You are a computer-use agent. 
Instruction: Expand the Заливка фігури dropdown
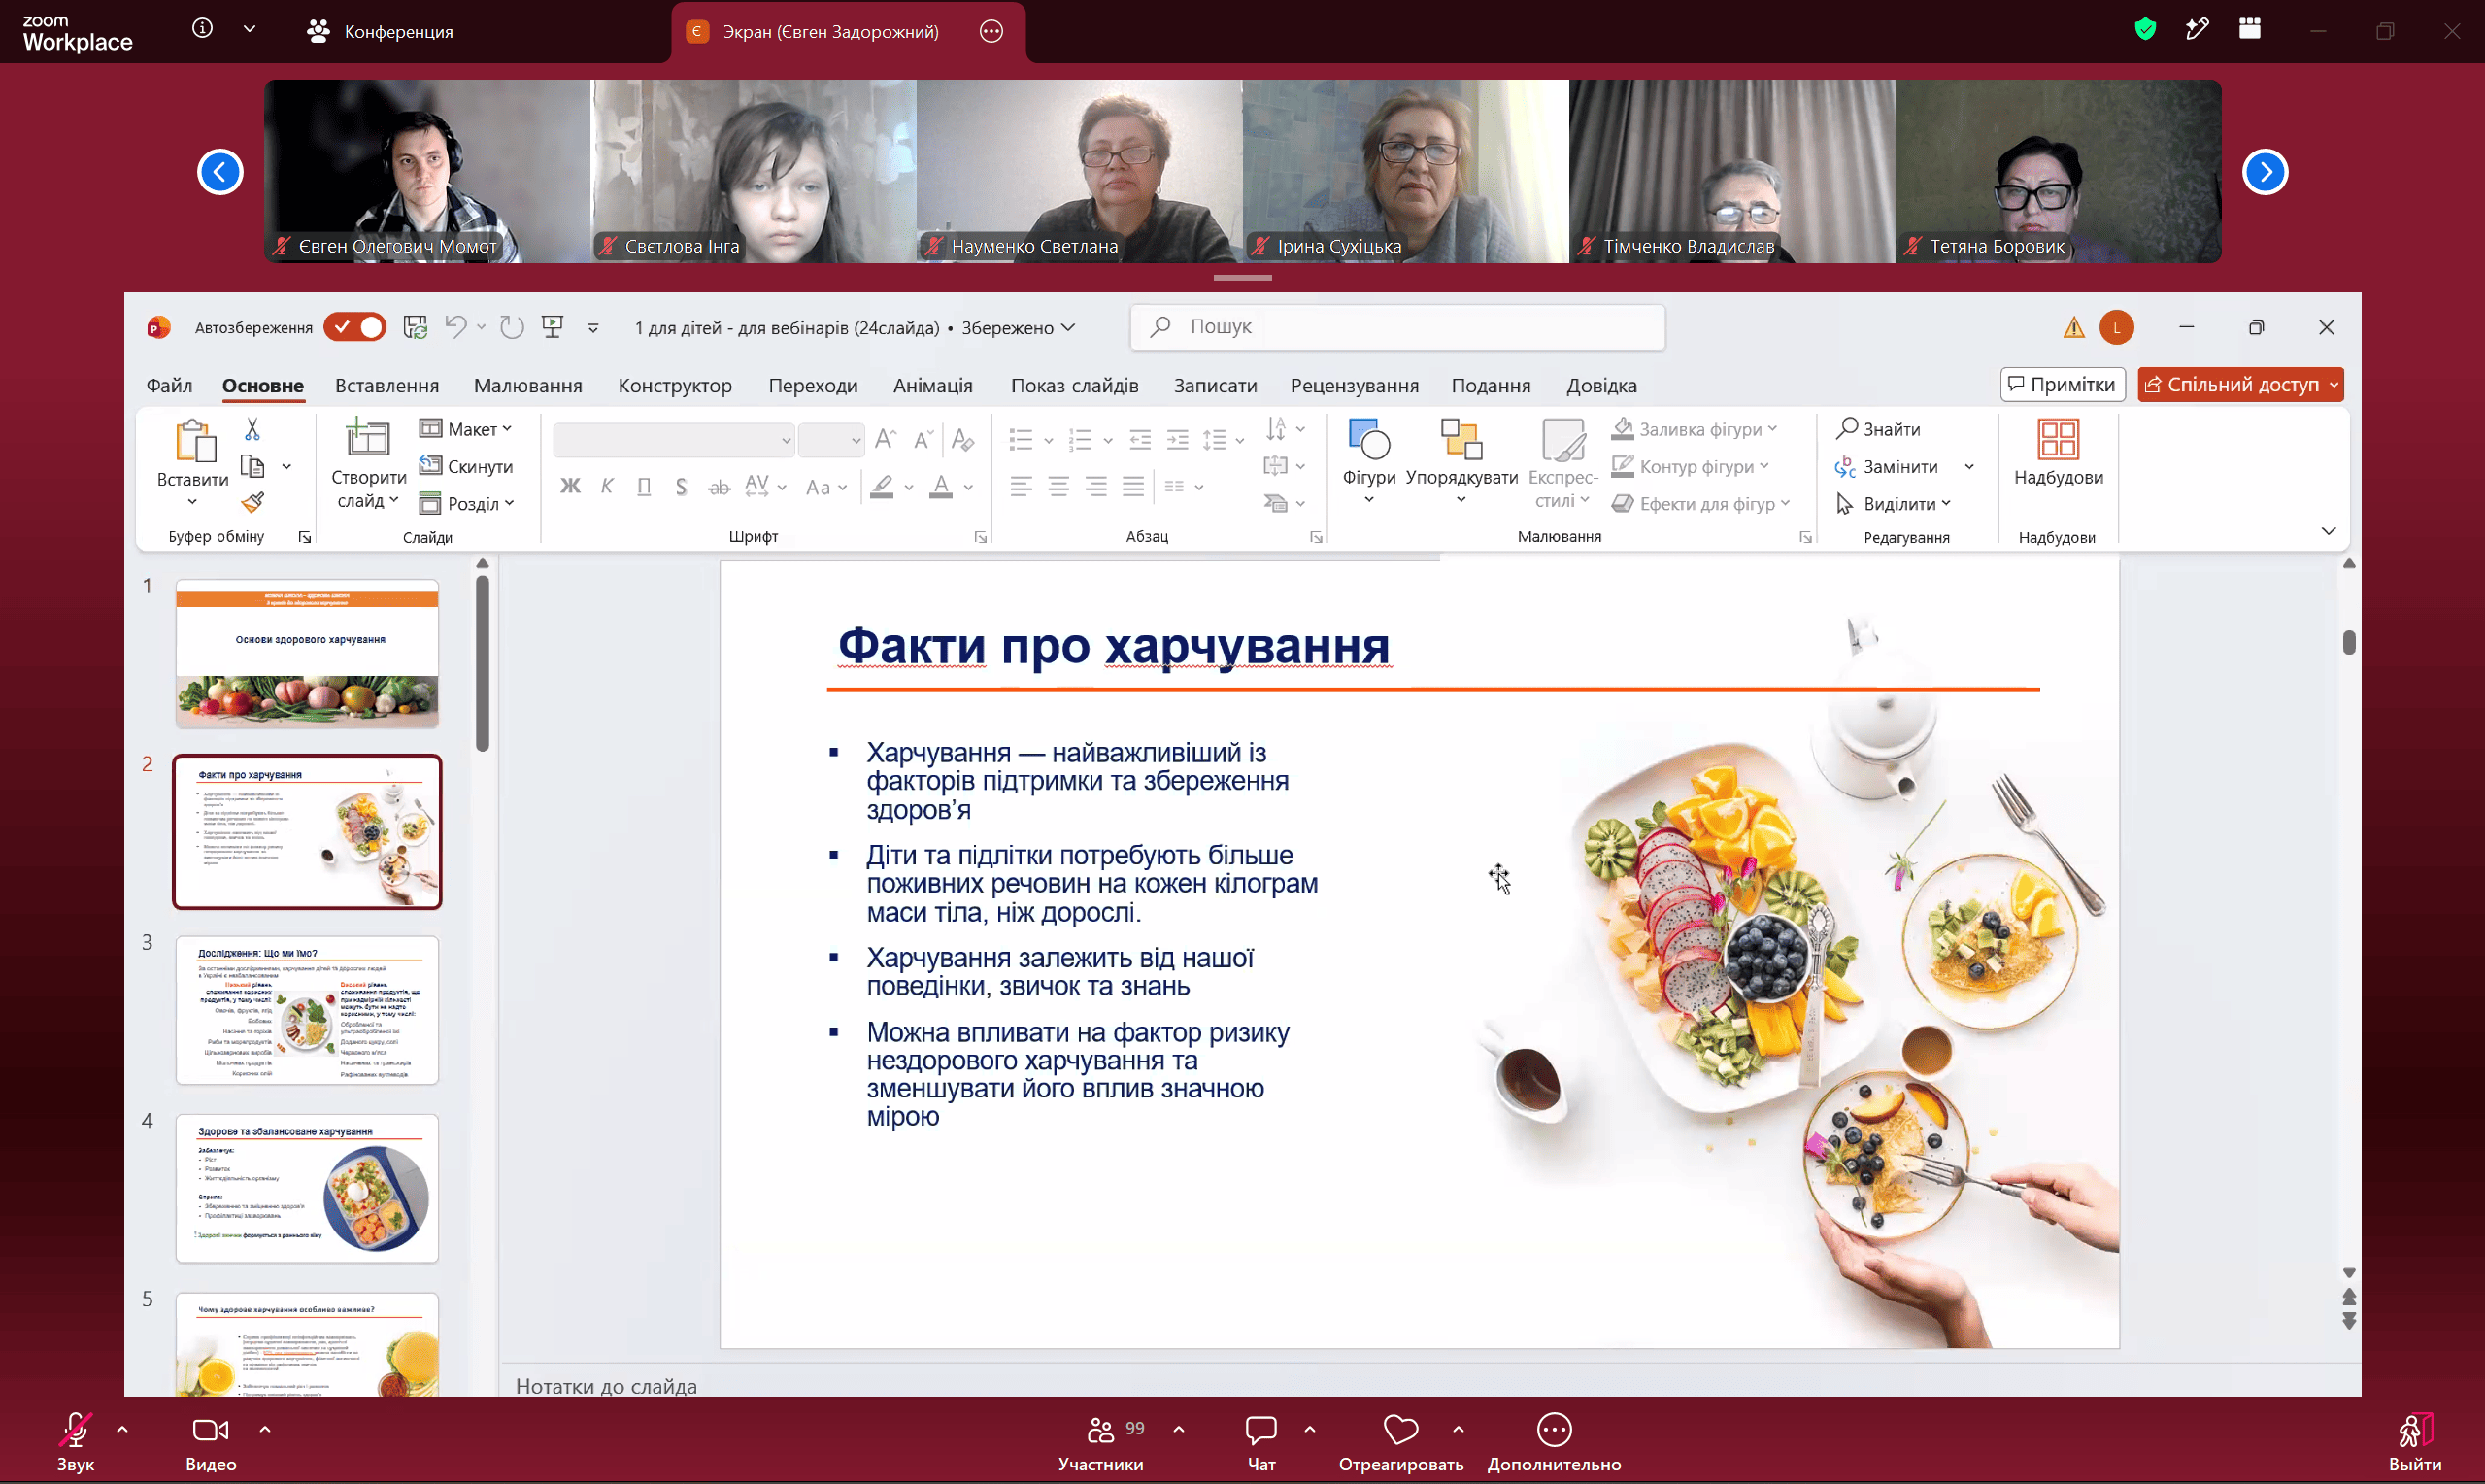(1695, 429)
